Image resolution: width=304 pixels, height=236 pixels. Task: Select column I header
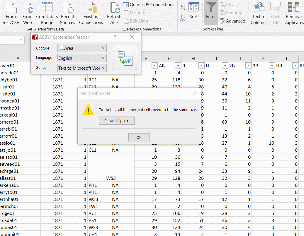coord(217,59)
